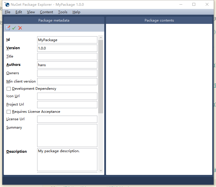
Task: Tick the Requires License Acceptance checkbox
Action: click(x=9, y=112)
